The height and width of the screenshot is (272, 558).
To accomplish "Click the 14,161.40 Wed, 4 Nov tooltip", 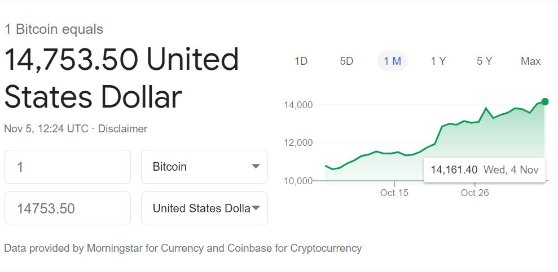I will [485, 170].
